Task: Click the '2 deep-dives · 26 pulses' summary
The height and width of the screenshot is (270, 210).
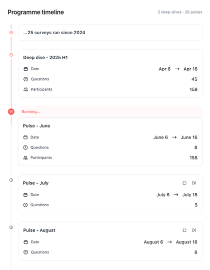Action: pyautogui.click(x=180, y=12)
